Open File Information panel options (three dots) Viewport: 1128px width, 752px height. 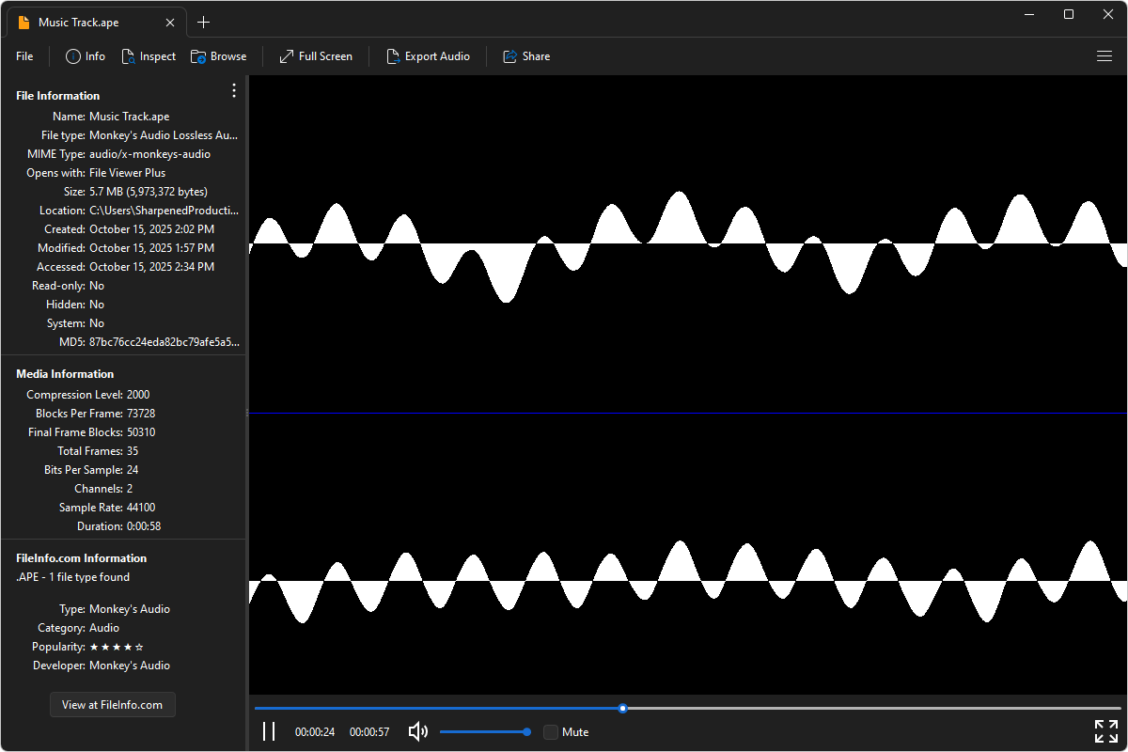[x=234, y=90]
